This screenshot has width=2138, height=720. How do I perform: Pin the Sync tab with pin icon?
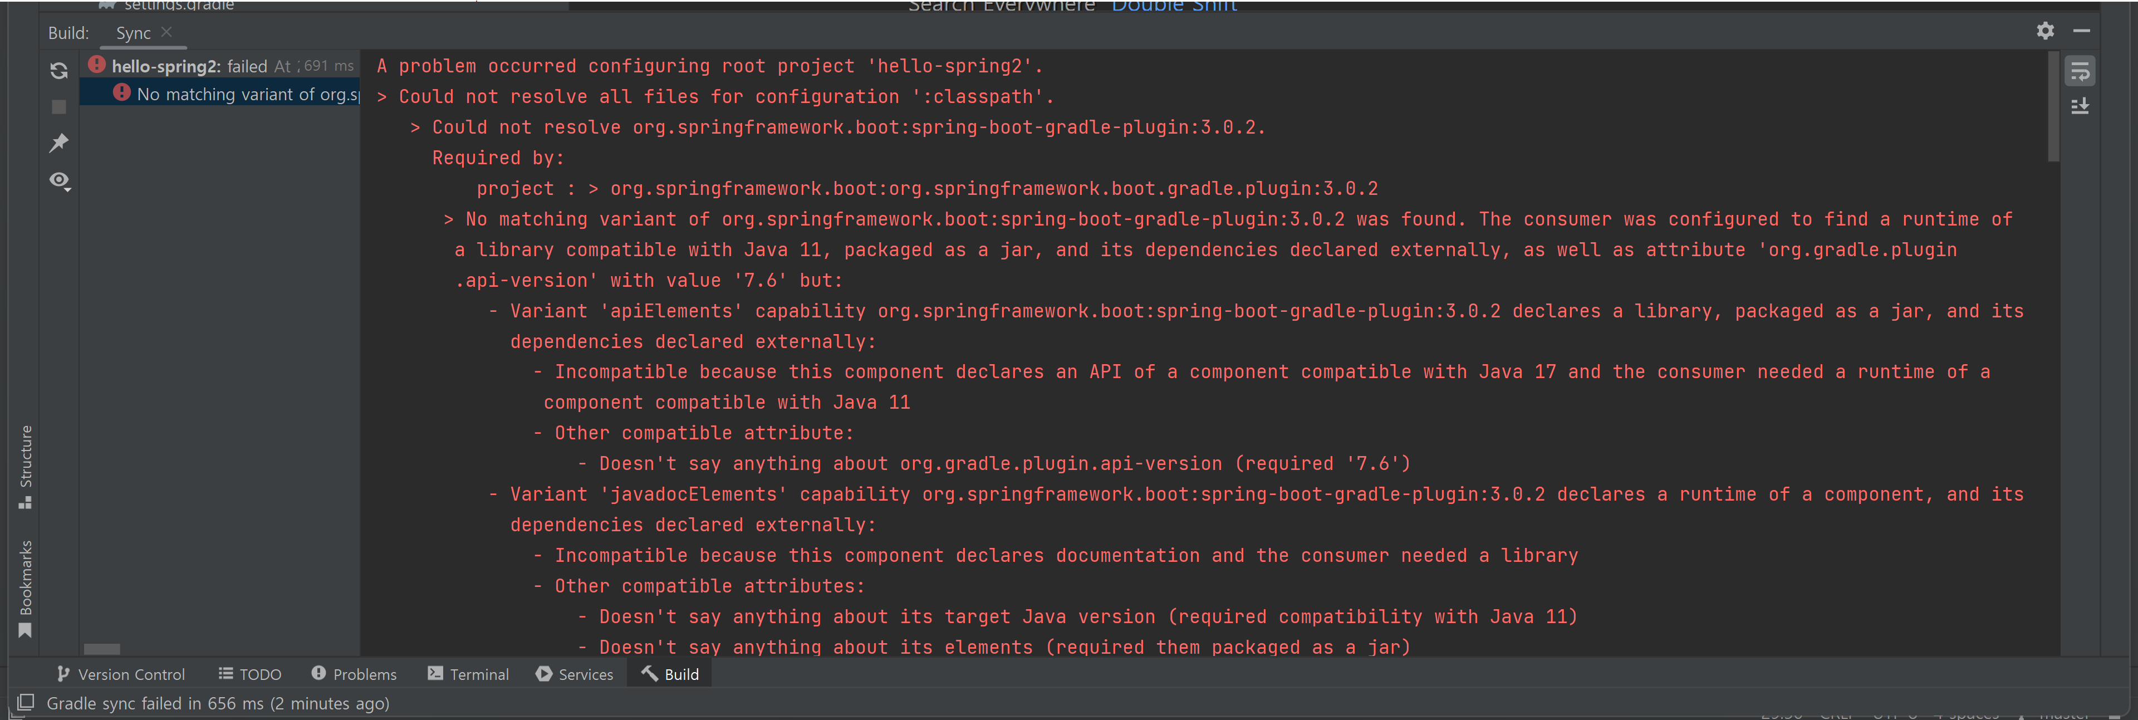[x=58, y=143]
